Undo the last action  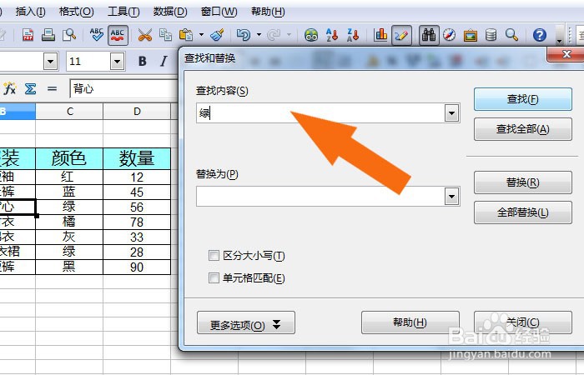244,35
